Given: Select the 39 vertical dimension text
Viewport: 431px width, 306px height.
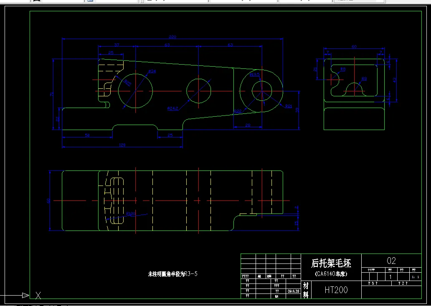Looking at the screenshot, I should [297, 110].
